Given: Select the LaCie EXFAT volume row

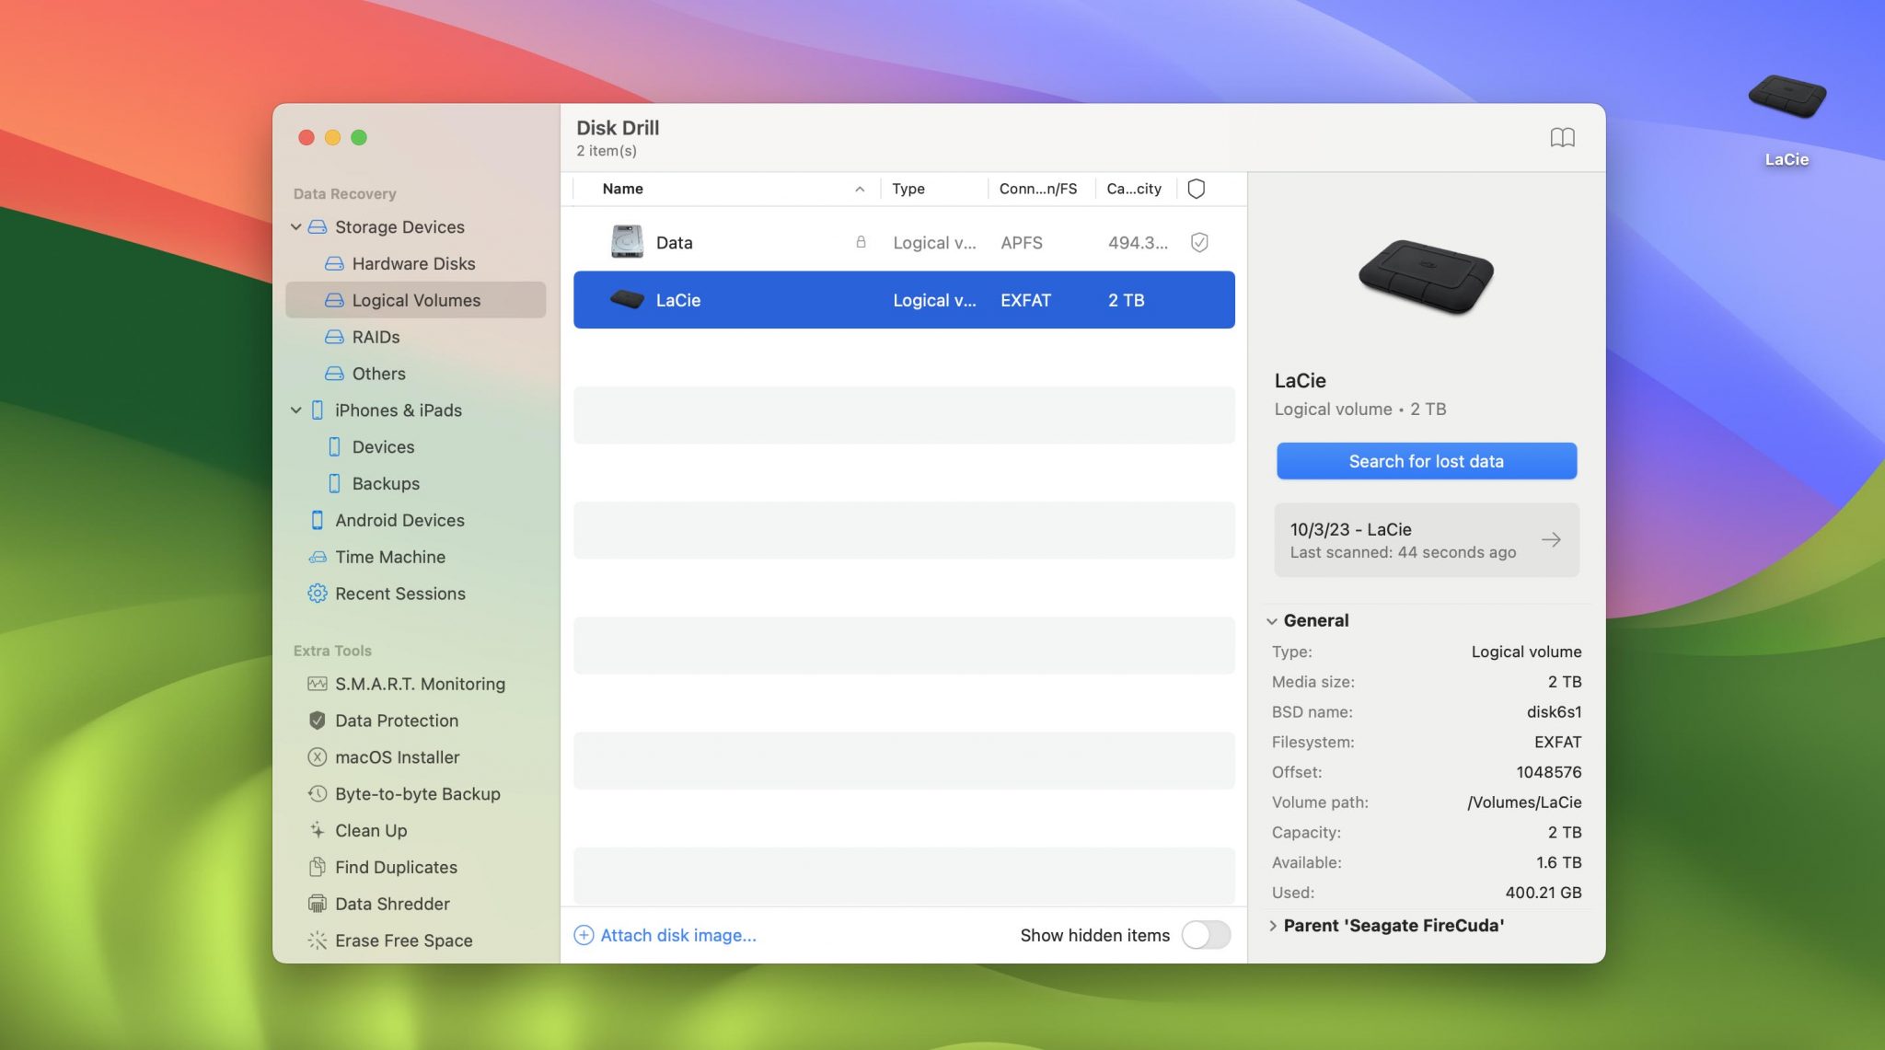Looking at the screenshot, I should click(x=904, y=299).
